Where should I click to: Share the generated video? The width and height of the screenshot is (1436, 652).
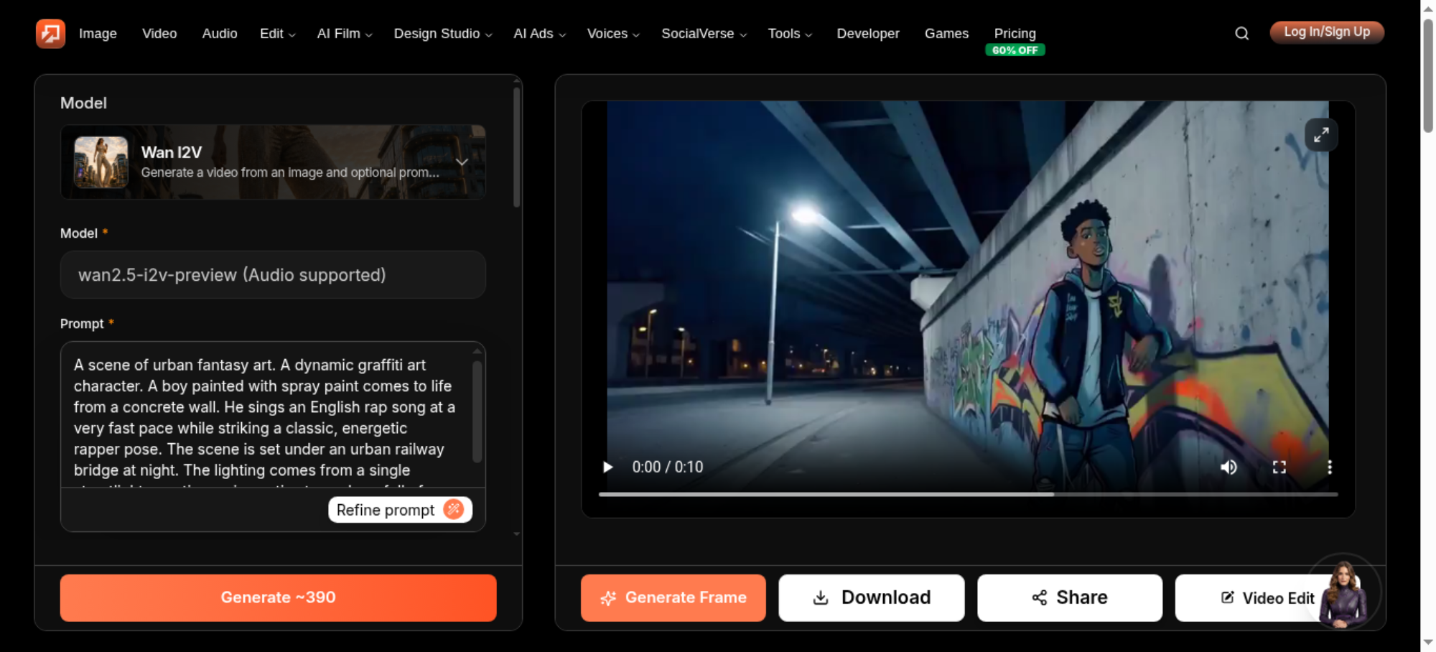coord(1069,597)
